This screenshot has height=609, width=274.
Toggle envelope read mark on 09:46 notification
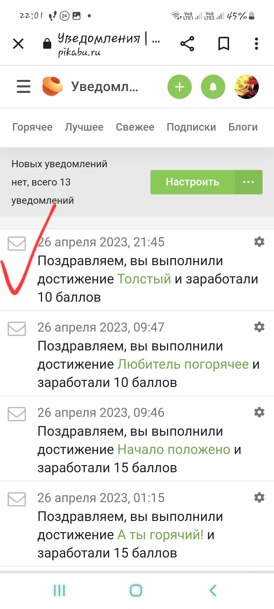coord(17,414)
